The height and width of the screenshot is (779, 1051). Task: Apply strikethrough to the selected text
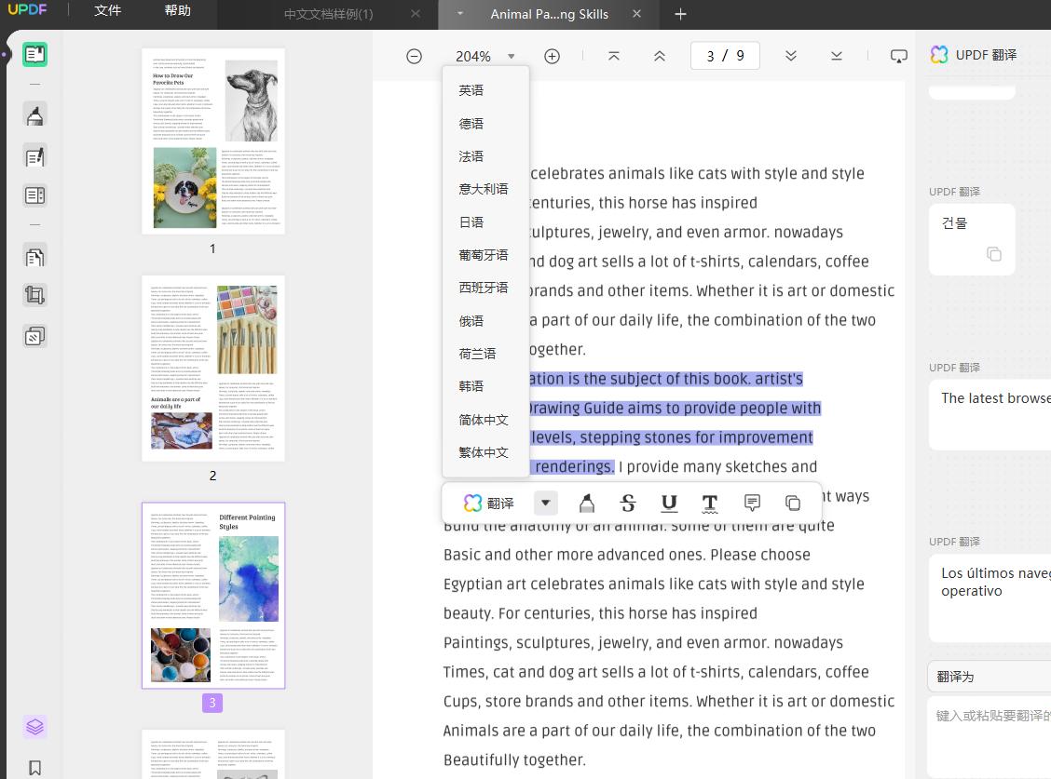[x=627, y=504]
